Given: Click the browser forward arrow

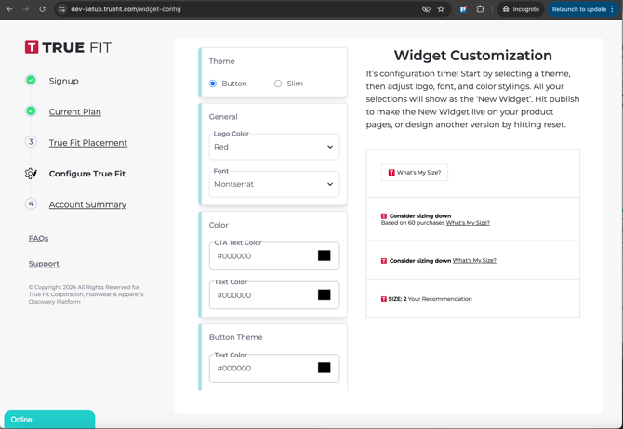Looking at the screenshot, I should (x=26, y=9).
